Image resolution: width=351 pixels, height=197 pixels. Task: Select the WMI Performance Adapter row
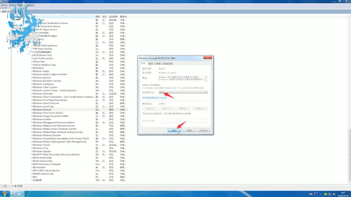point(79,164)
